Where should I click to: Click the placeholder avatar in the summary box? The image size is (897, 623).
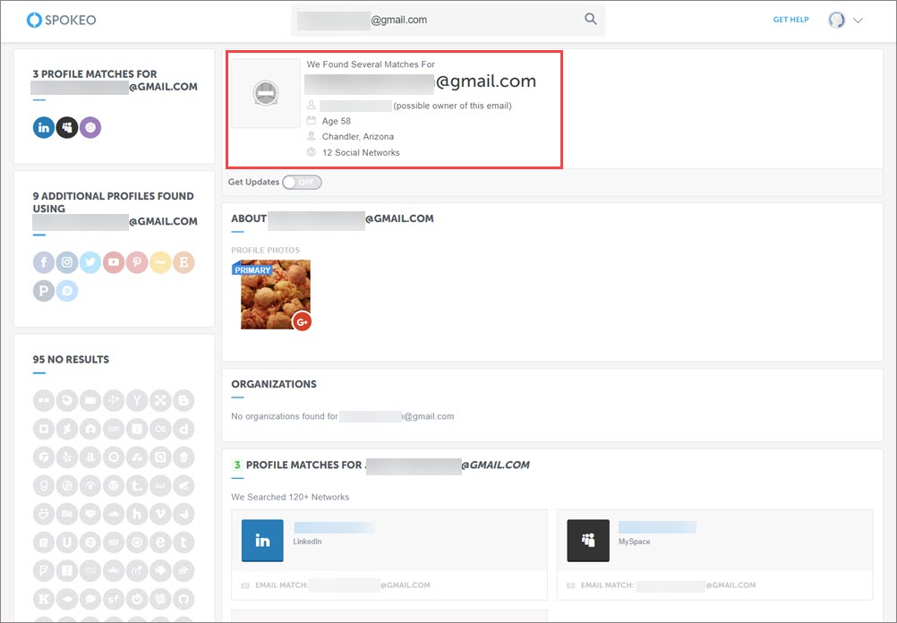(x=266, y=93)
